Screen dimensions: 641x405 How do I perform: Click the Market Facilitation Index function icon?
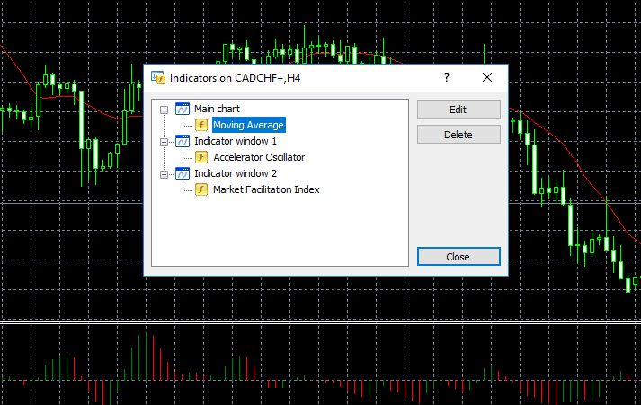point(201,189)
